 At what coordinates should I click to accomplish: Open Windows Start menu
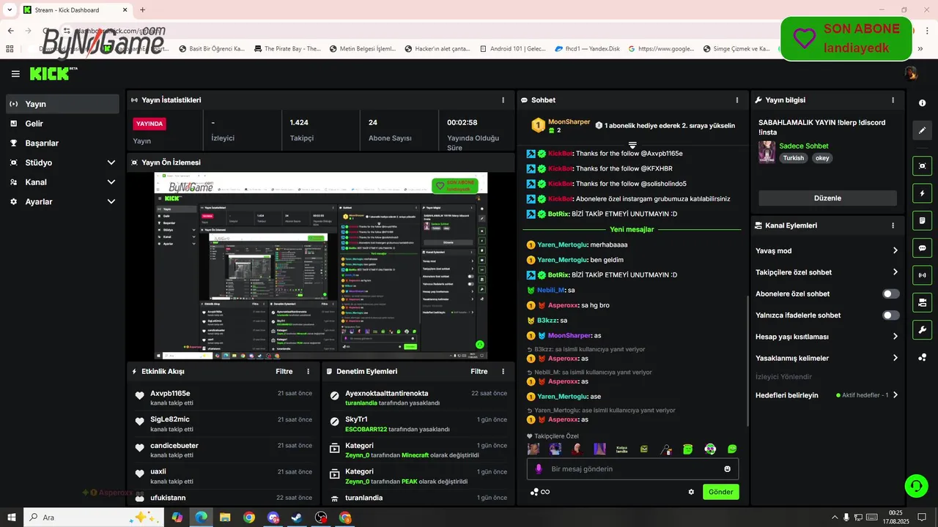coord(12,517)
